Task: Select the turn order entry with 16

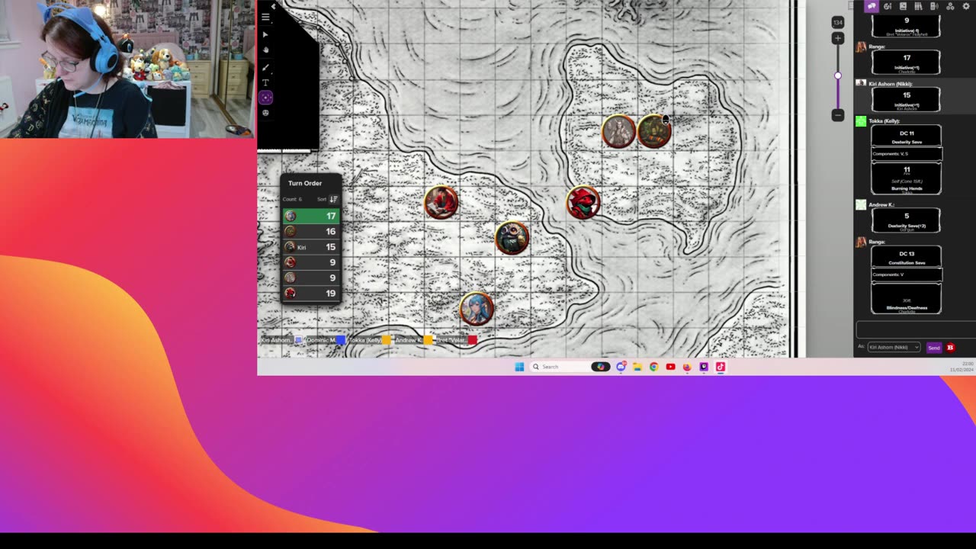Action: point(310,231)
